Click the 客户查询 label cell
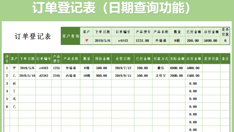 point(70,36)
